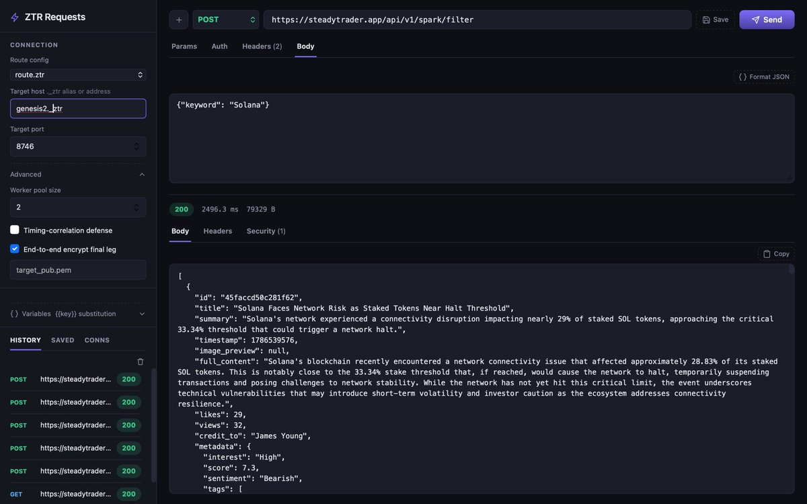Adjust the Target port stepper arrows
The height and width of the screenshot is (504, 807).
[137, 146]
